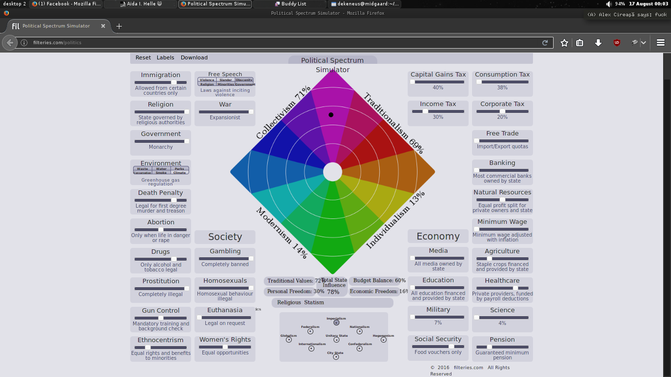Toggle Waste in Environment grid
This screenshot has height=377, width=671.
142,168
